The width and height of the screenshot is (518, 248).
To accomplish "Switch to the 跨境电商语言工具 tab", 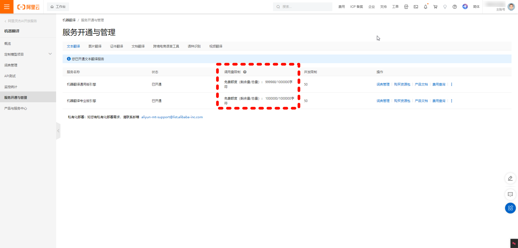I will pos(166,46).
